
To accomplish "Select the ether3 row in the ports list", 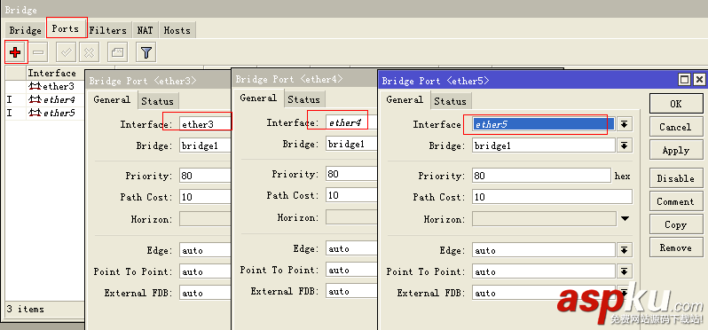I will [x=45, y=86].
